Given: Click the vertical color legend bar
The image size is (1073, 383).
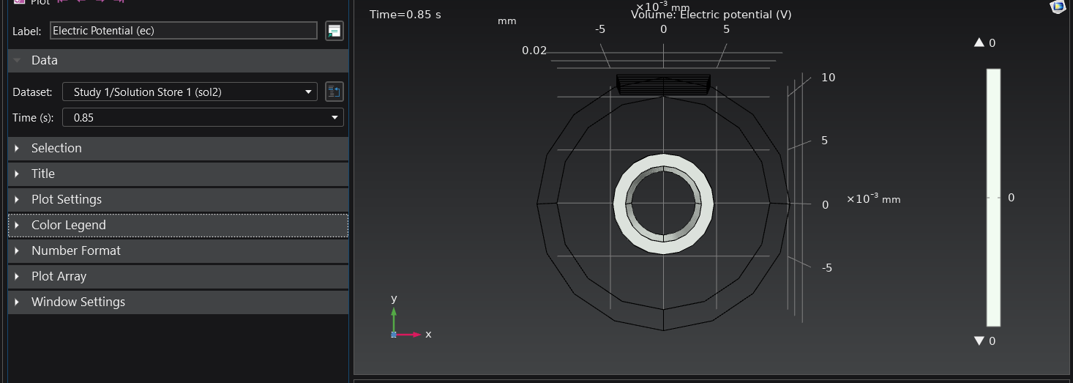Looking at the screenshot, I should click(993, 197).
